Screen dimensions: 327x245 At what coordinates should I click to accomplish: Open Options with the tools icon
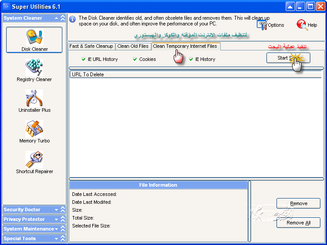click(x=262, y=25)
